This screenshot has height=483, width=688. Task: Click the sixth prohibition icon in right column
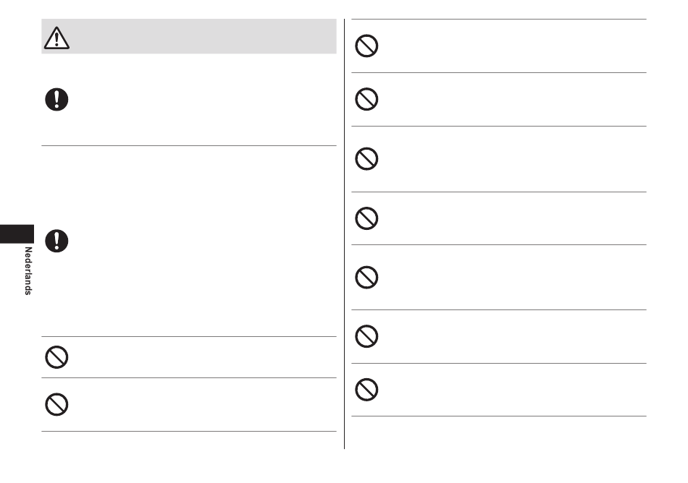coord(366,336)
